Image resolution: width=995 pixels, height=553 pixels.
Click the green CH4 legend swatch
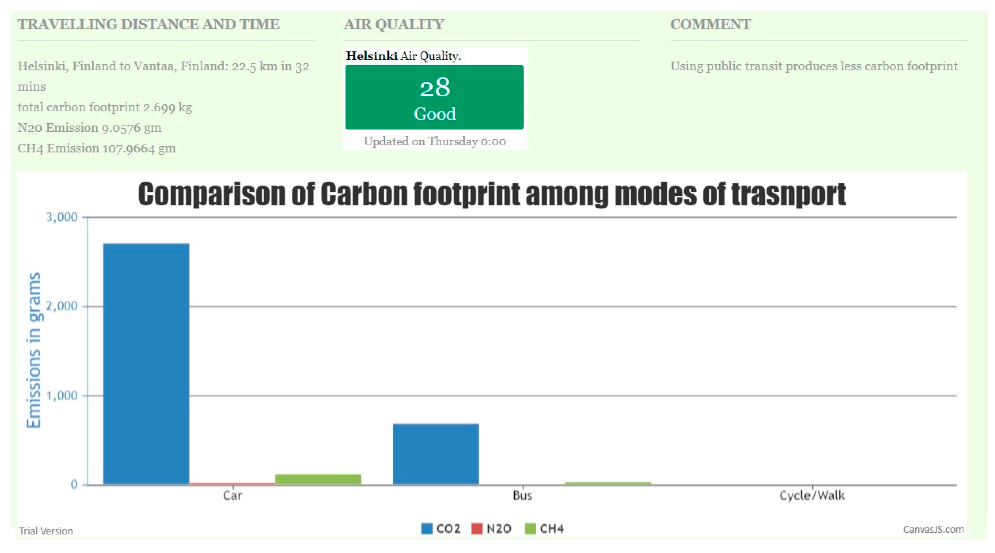[x=530, y=529]
